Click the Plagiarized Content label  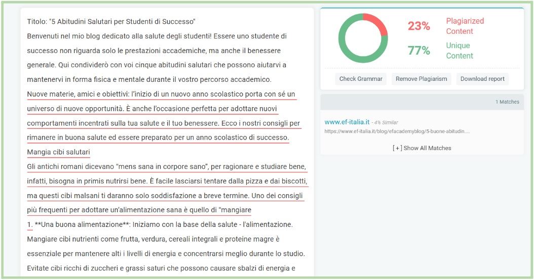point(465,26)
